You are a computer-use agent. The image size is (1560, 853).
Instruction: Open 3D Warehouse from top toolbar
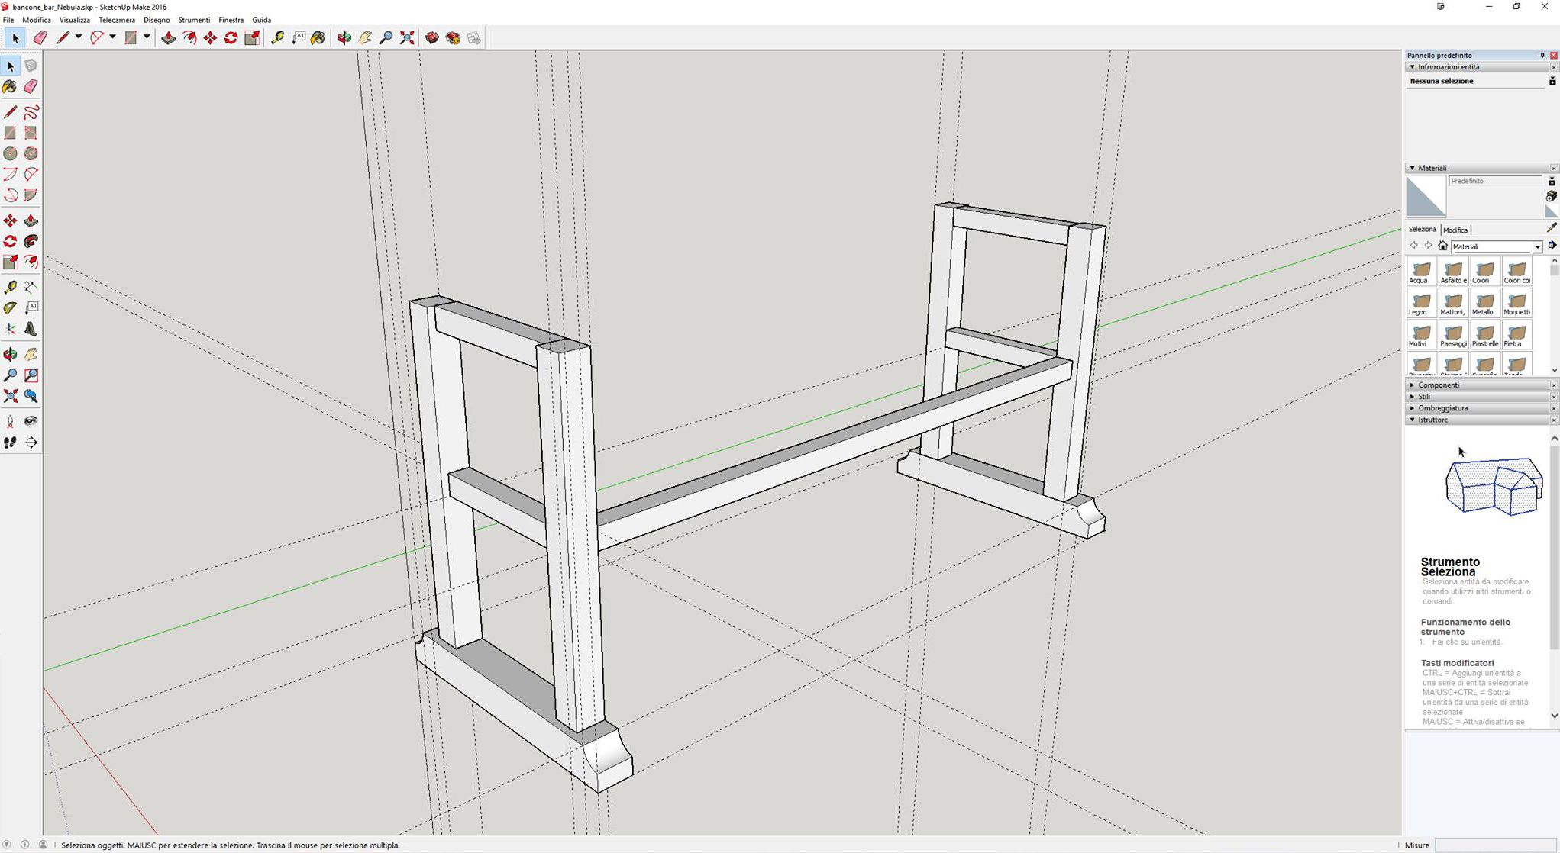[x=431, y=38]
